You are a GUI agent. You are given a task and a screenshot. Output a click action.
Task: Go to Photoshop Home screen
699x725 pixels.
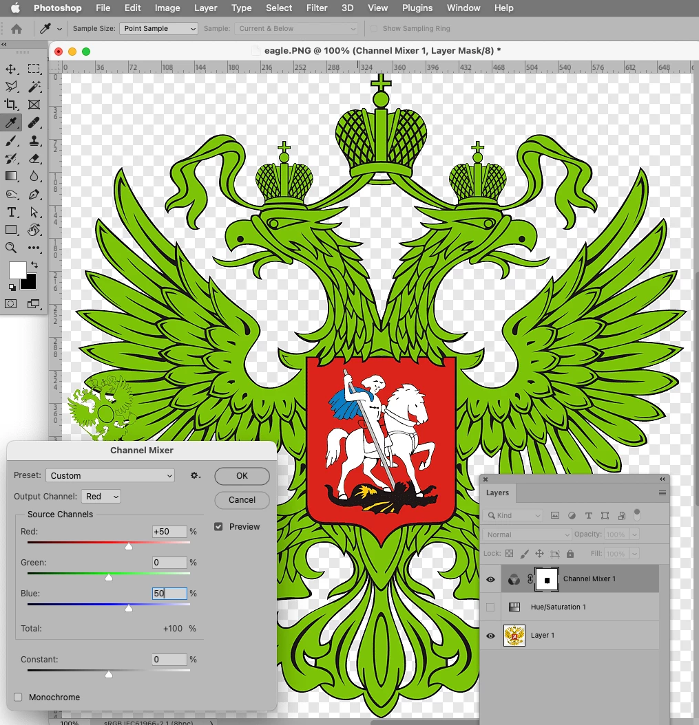point(17,29)
